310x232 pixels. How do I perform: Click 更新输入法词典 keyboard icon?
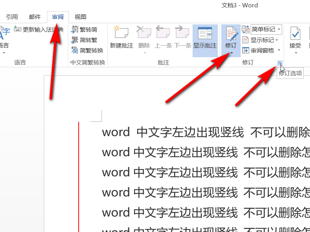click(17, 29)
